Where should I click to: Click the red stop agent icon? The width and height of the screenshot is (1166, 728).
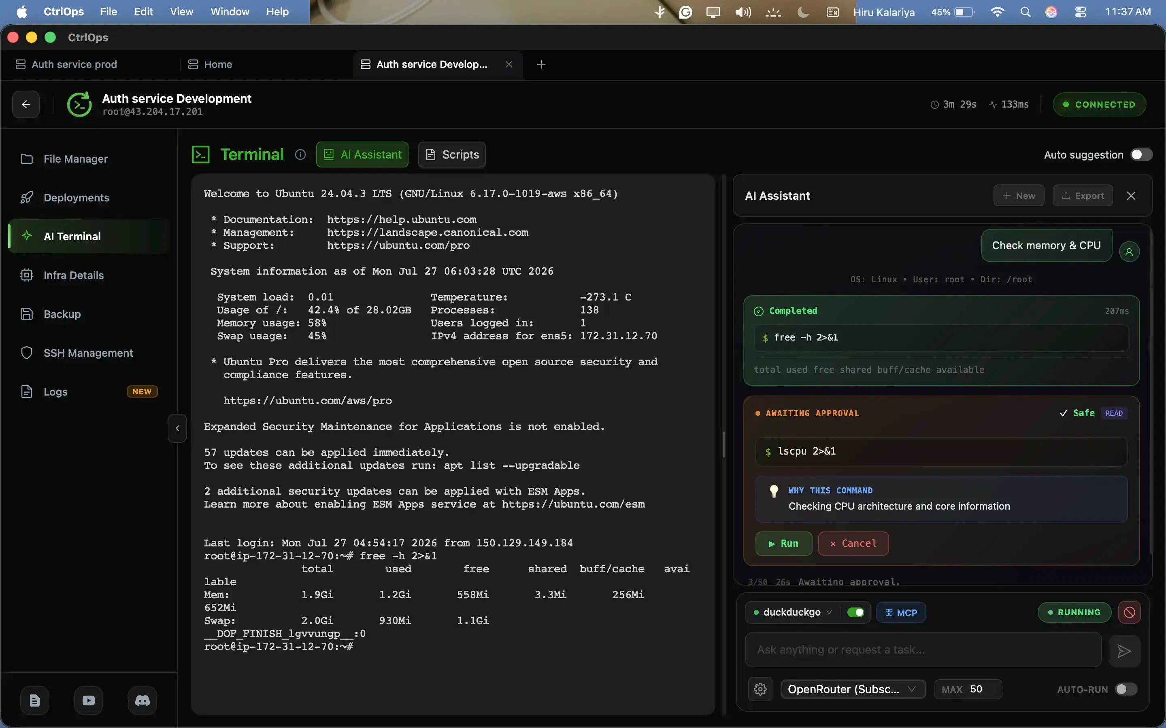tap(1130, 612)
